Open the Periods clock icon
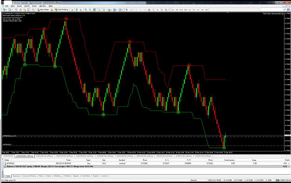The image size is (291, 183). click(115, 10)
